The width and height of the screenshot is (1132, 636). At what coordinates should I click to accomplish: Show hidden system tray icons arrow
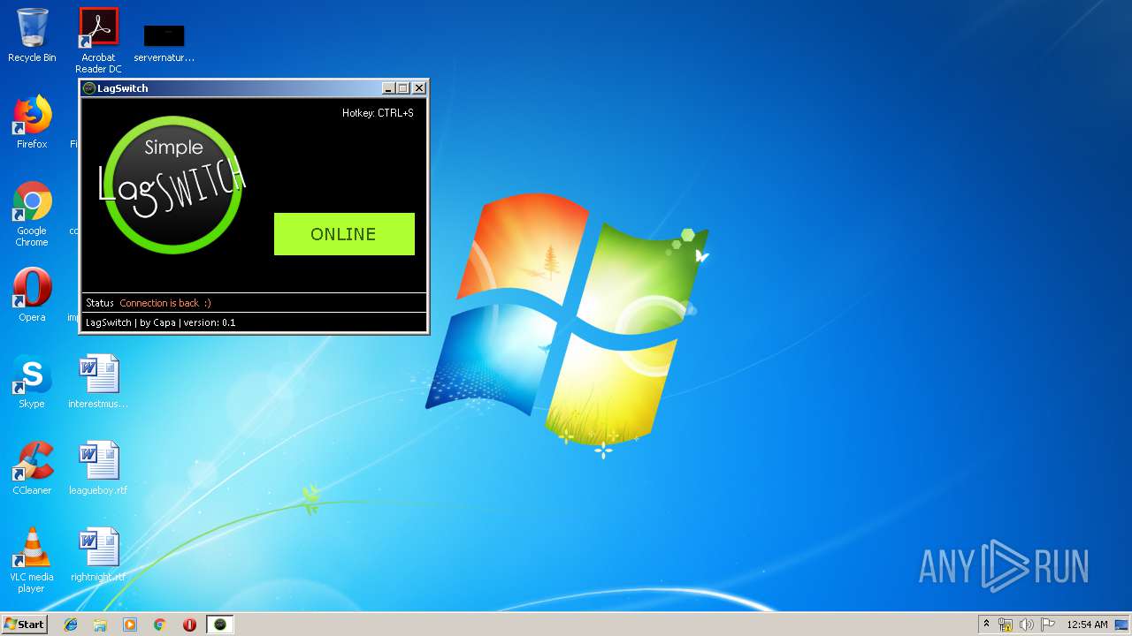click(x=986, y=625)
